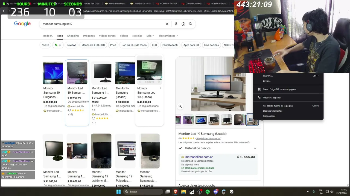This screenshot has width=350, height=196.
Task: Click into the Google search input field
Action: [103, 24]
